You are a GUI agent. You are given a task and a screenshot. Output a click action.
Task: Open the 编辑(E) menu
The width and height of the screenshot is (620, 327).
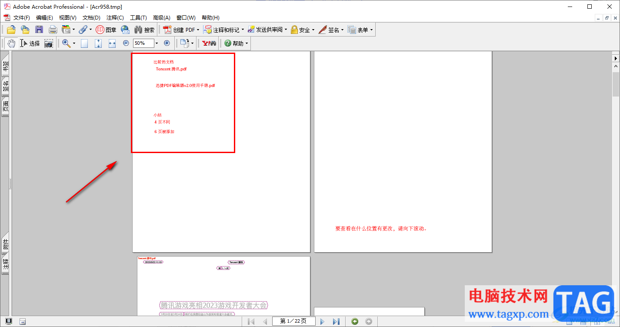[44, 18]
